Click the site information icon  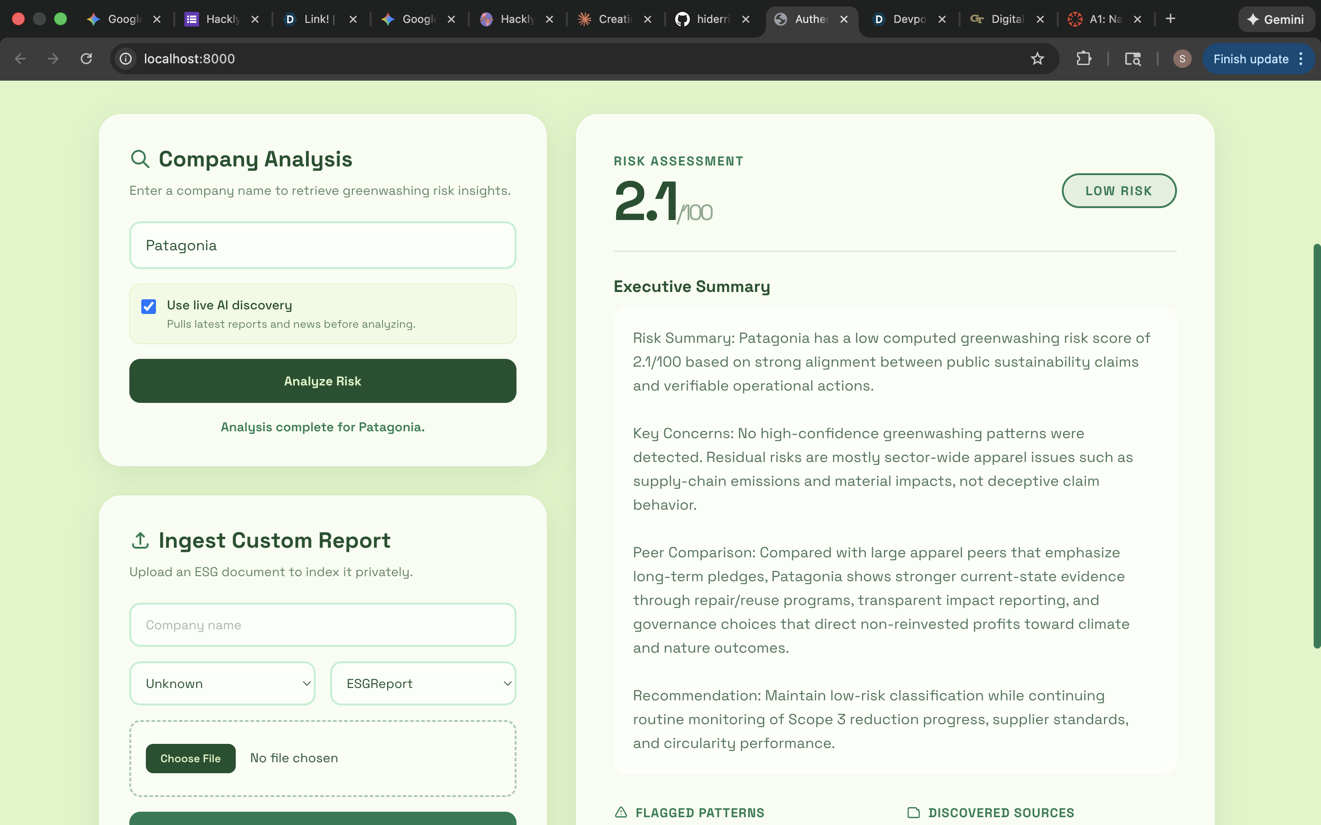(x=126, y=58)
